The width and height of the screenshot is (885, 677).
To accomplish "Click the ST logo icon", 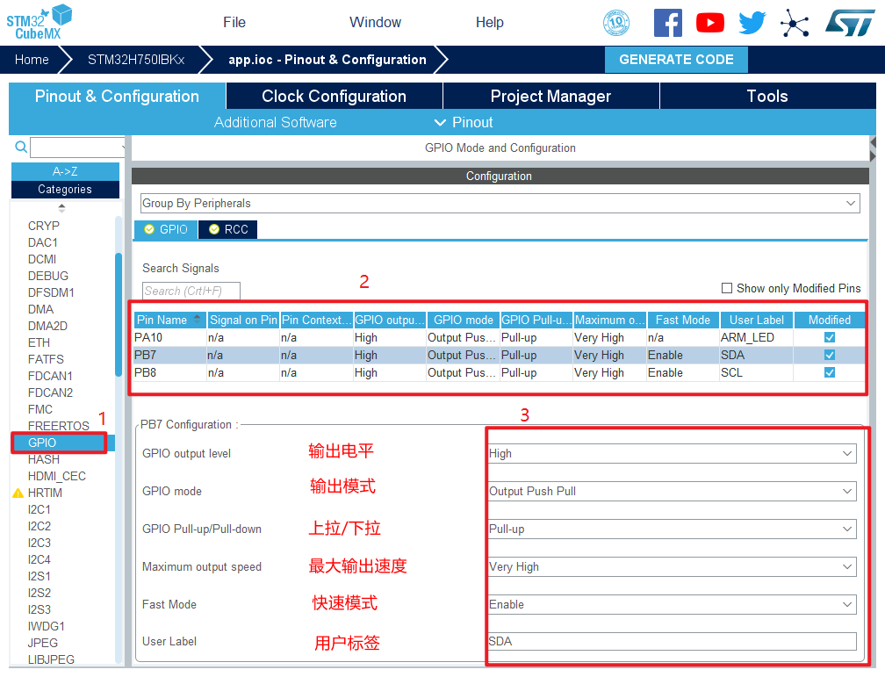I will (x=849, y=23).
